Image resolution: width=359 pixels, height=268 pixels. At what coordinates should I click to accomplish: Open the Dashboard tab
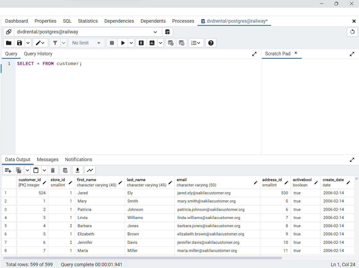tap(17, 21)
